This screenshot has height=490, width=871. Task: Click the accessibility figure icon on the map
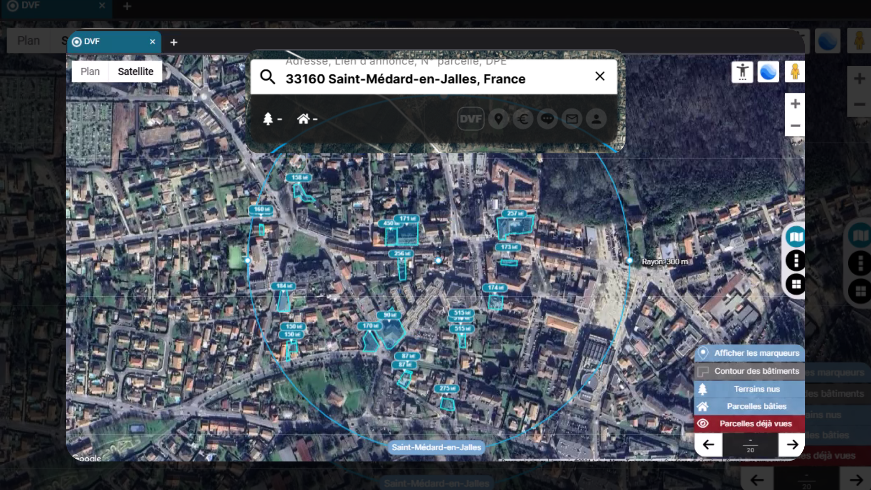point(742,72)
